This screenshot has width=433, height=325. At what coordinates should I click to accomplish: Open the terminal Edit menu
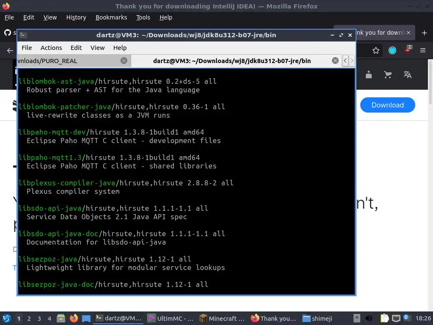coord(76,48)
